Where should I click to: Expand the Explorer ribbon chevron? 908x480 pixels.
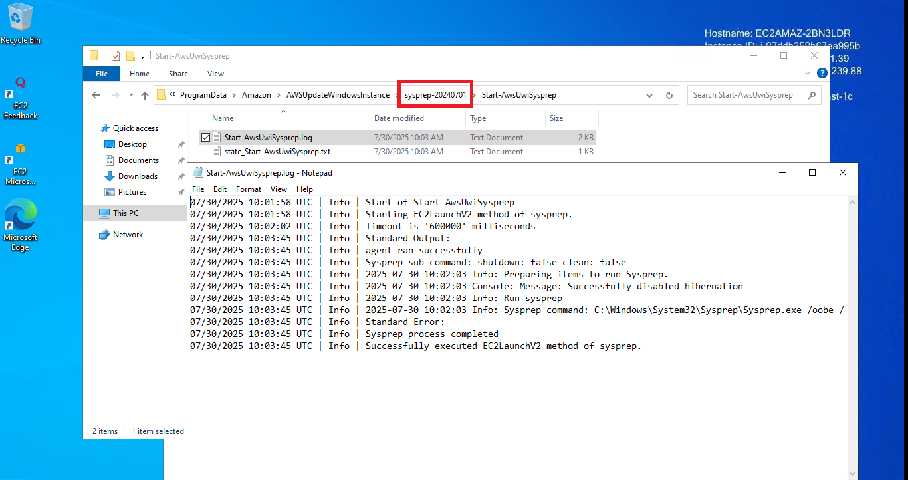[808, 73]
